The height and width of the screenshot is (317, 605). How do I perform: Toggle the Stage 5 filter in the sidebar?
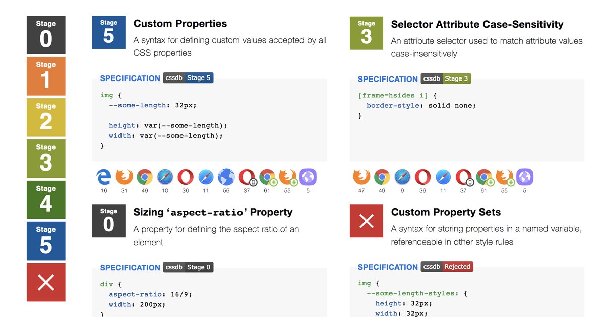tap(46, 242)
